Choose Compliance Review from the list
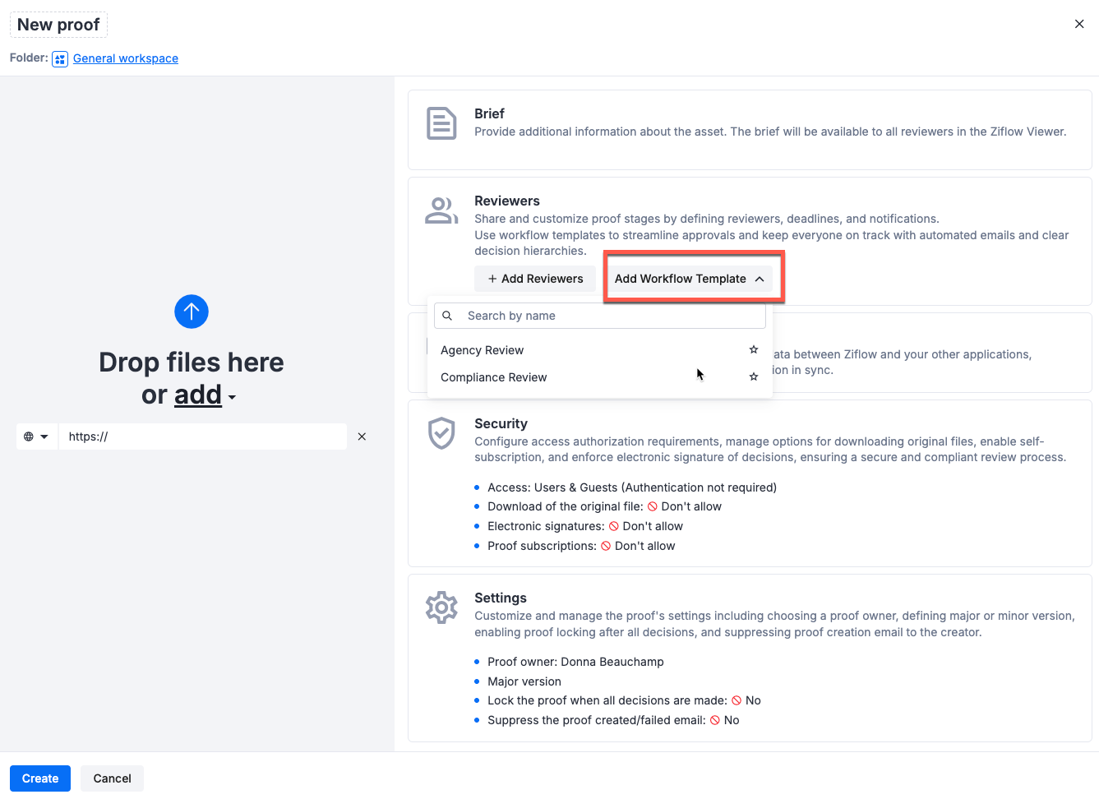The height and width of the screenshot is (799, 1099). pos(494,377)
